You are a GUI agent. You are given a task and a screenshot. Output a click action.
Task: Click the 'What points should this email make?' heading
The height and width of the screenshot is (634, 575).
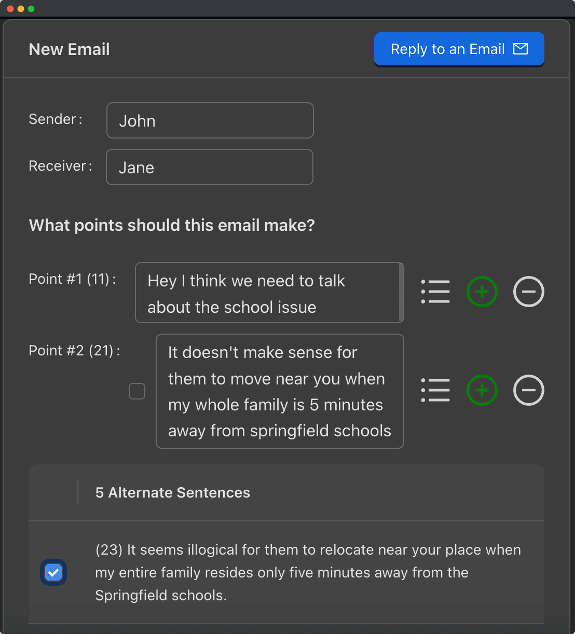[x=172, y=225]
